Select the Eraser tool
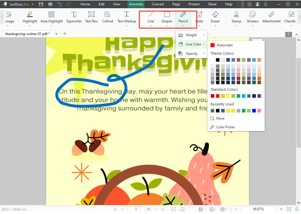This screenshot has width=301, height=214. (x=215, y=17)
